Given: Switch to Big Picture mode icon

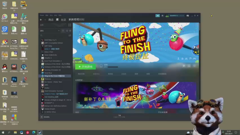Looking at the screenshot, I should [188, 16].
